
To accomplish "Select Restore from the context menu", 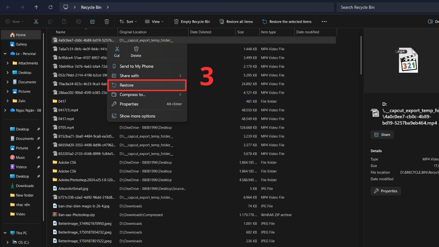I will [147, 85].
